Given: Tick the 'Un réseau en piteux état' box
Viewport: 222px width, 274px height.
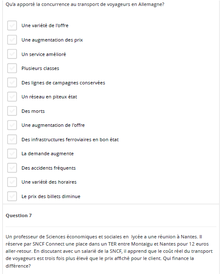Looking at the screenshot, I should (12, 97).
